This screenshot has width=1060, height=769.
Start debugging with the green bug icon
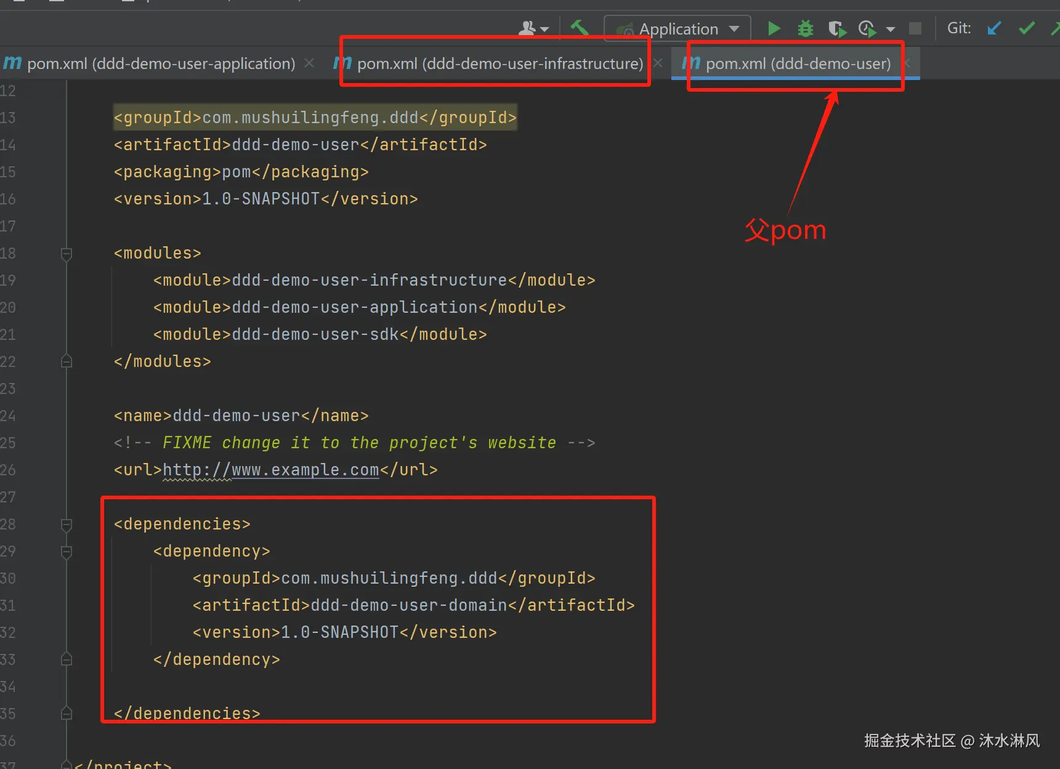[806, 28]
